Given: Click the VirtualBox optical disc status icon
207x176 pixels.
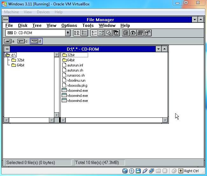Looking at the screenshot, I should 132,171.
